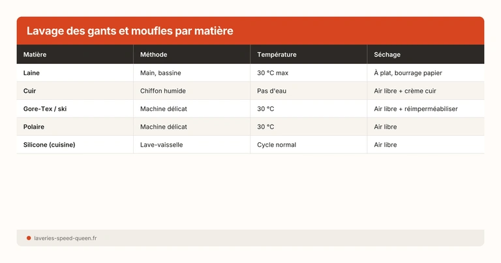This screenshot has width=501, height=263.
Task: Click the red dot beside the website address
Action: click(x=29, y=238)
